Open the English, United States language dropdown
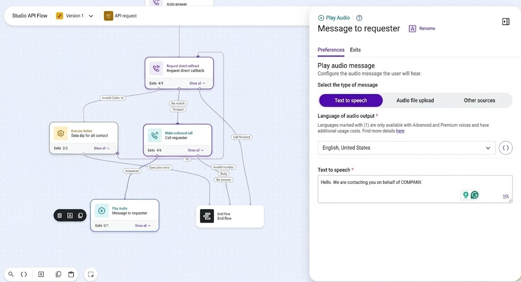 click(407, 148)
